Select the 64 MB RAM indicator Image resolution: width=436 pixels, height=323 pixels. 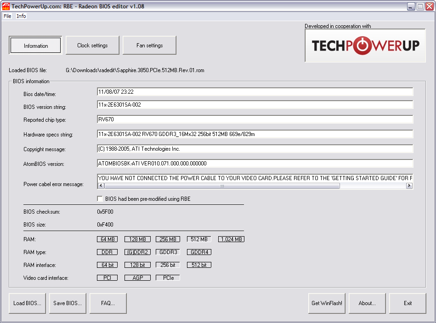coord(108,239)
